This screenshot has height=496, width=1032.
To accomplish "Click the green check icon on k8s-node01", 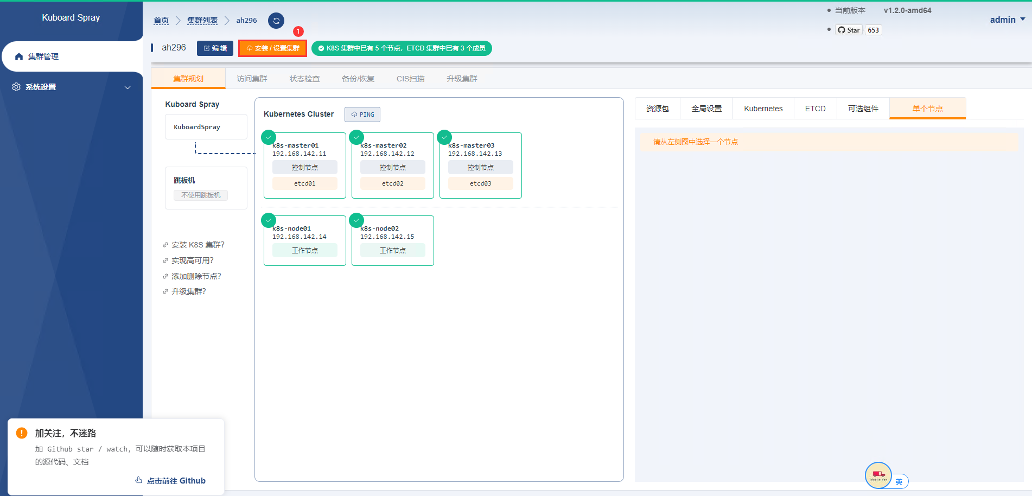I will (269, 220).
